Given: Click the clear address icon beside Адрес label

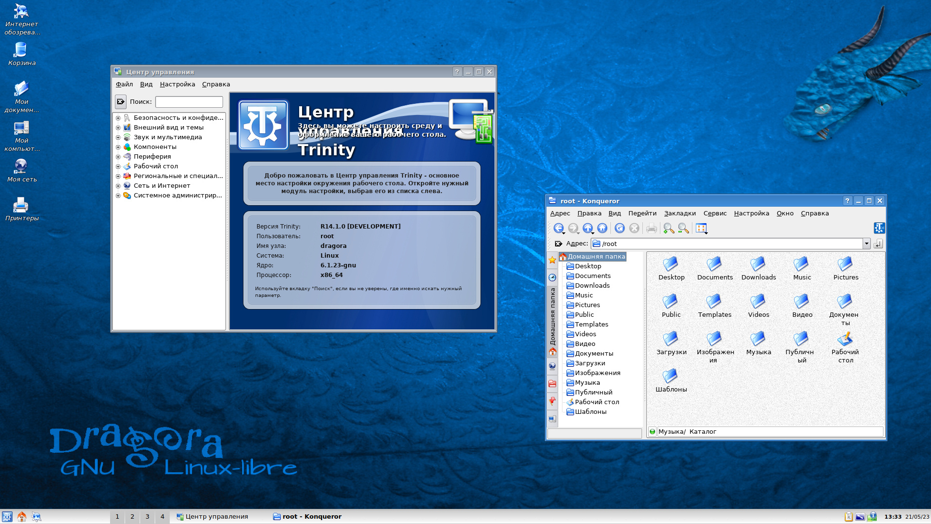Looking at the screenshot, I should click(559, 244).
